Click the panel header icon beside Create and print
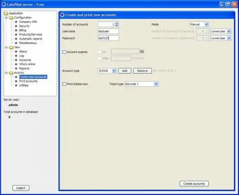 [62, 15]
